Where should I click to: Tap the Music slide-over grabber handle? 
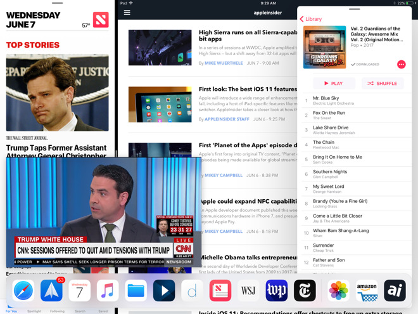pyautogui.click(x=354, y=9)
